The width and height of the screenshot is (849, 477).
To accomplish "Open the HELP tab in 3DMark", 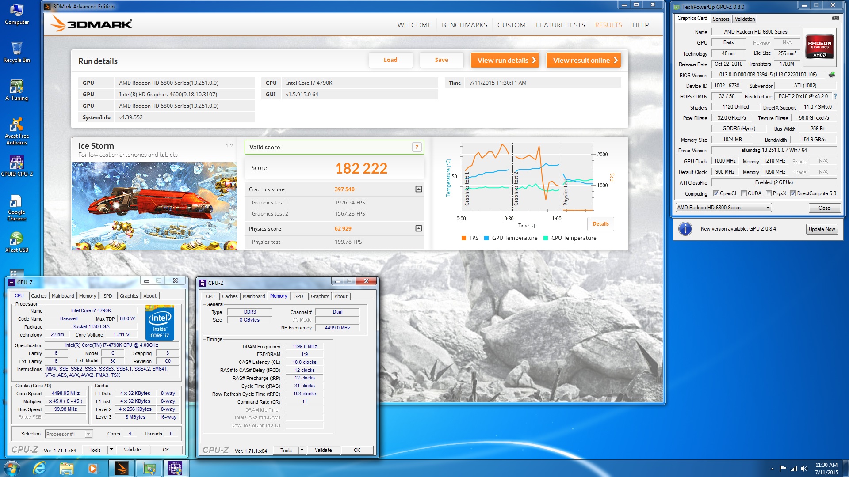I will point(640,25).
